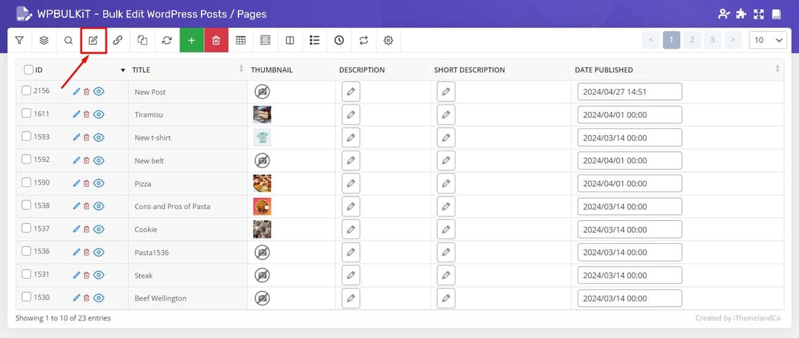
Task: Go to next page with > button
Action: (x=733, y=40)
